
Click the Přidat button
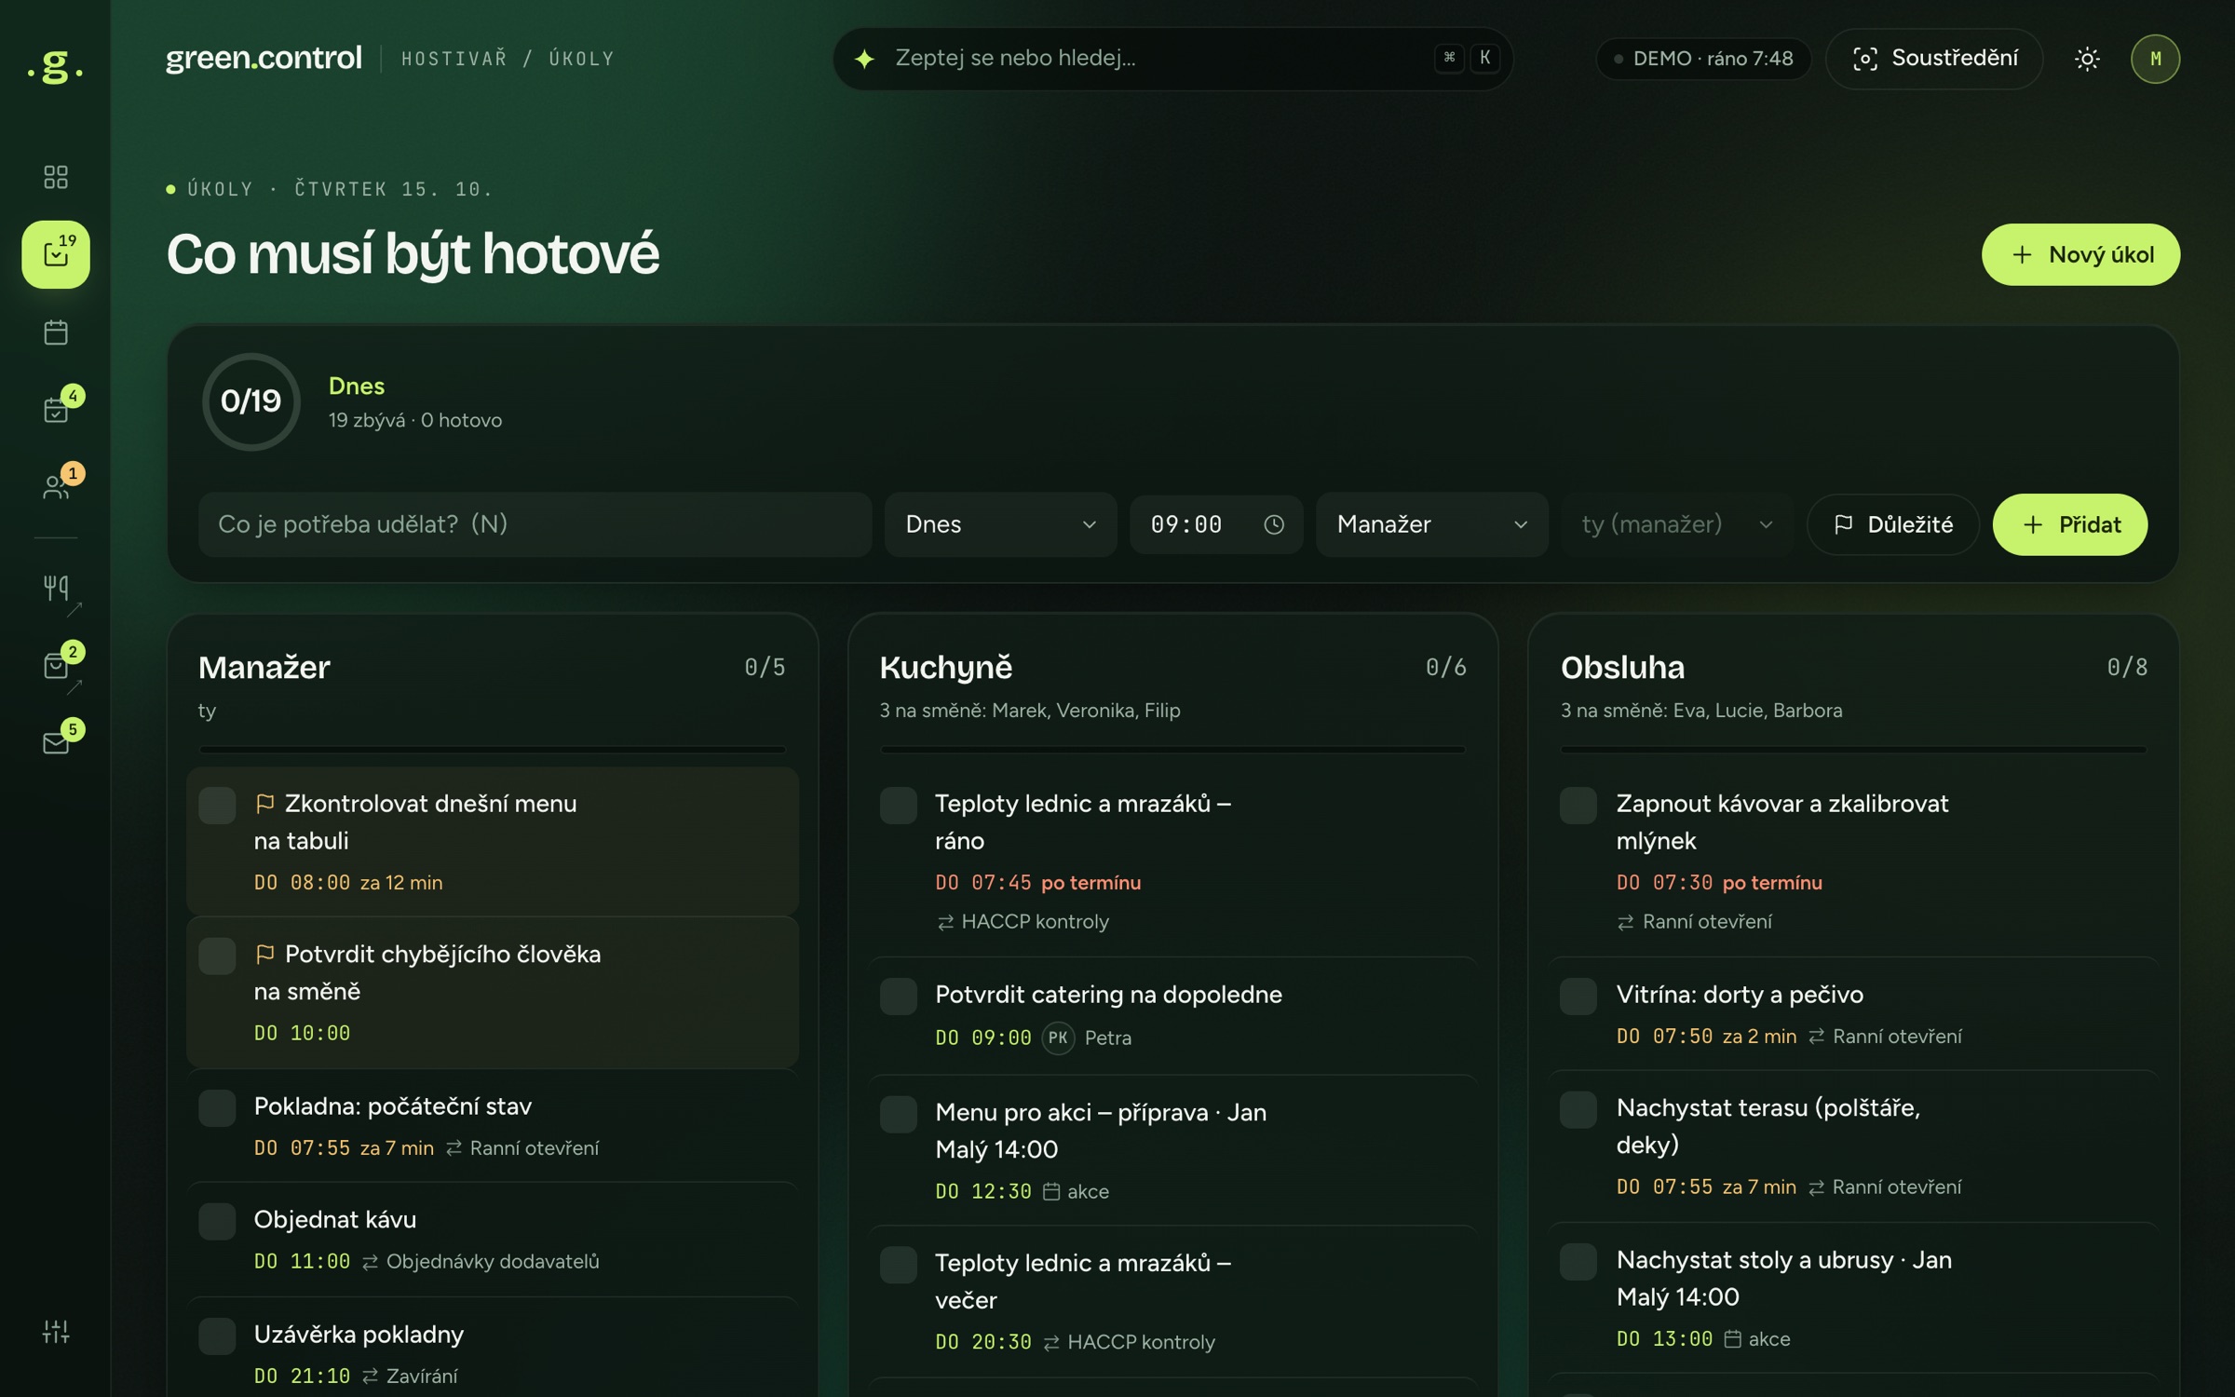pos(2069,524)
